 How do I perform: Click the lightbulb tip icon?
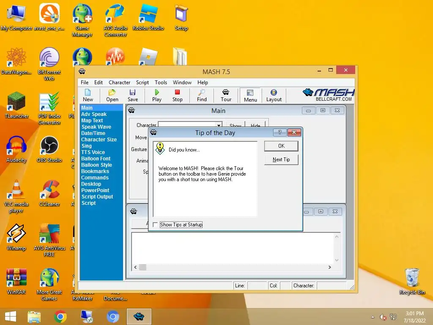pos(160,149)
